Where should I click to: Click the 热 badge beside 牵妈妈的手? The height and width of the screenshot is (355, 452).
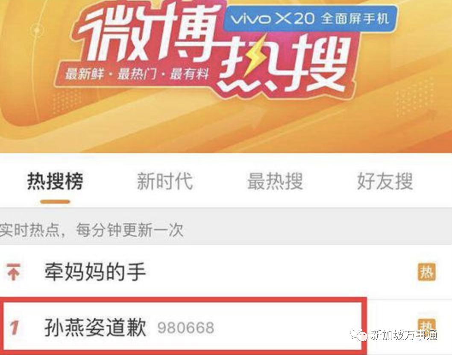(x=427, y=272)
